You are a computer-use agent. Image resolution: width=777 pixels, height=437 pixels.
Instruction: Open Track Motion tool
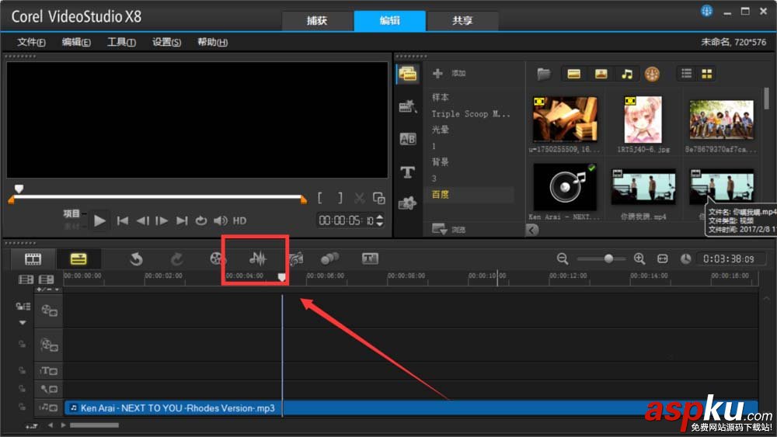click(x=329, y=258)
